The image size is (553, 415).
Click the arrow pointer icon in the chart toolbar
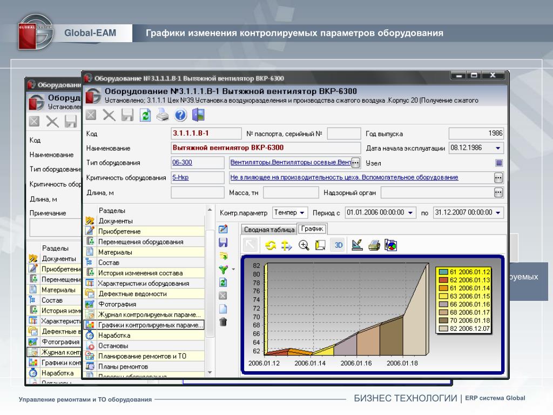250,245
